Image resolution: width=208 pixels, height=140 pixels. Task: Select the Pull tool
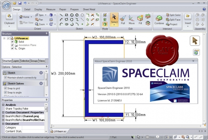tap(123, 20)
